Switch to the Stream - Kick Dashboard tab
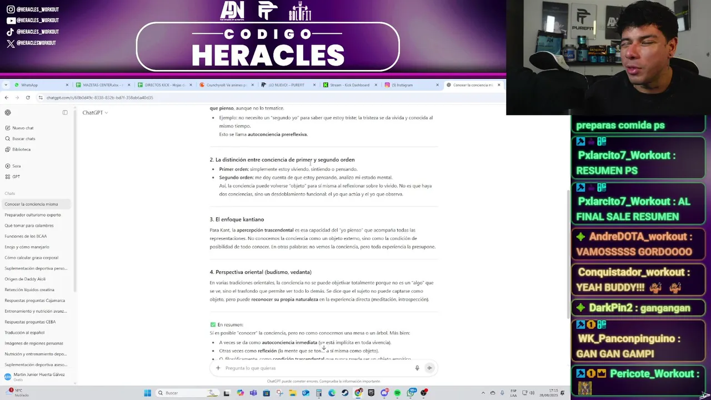Screen dimensions: 711x400 (349, 85)
